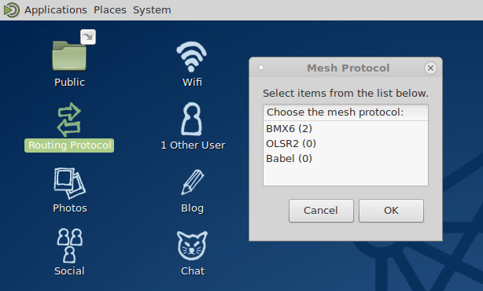Close the Mesh Protocol dialog
483x291 pixels.
tap(430, 68)
